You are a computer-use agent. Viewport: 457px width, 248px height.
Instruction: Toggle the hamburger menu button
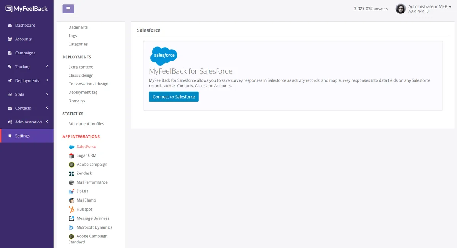68,9
